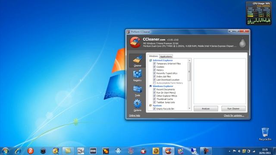Viewport: 276px width, 155px height.
Task: Open the white spider taskbar icon
Action: point(118,151)
